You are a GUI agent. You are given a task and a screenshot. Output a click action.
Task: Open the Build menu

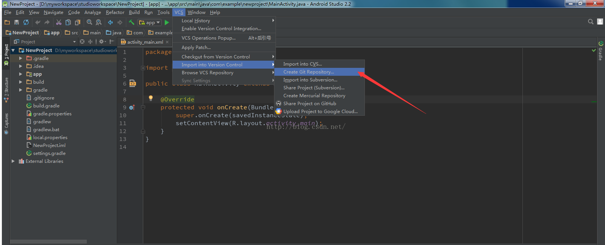click(x=134, y=12)
